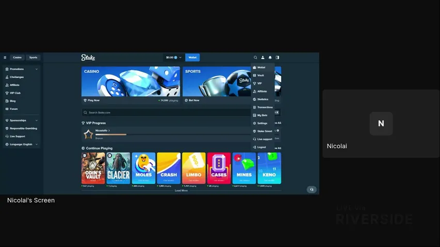Click the Continue Playing heading
The image size is (440, 247).
tap(99, 148)
